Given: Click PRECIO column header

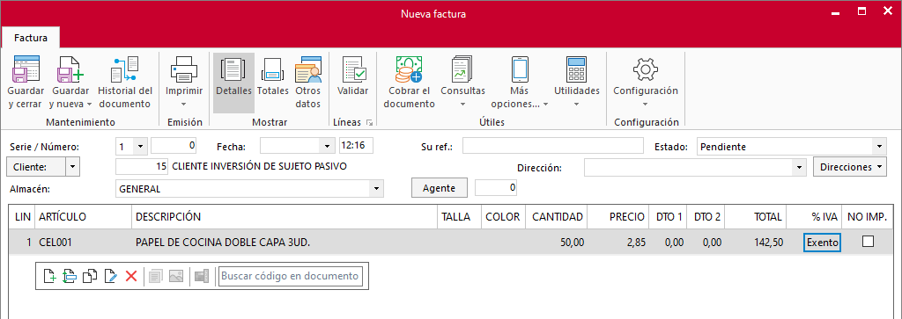Looking at the screenshot, I should pos(618,217).
